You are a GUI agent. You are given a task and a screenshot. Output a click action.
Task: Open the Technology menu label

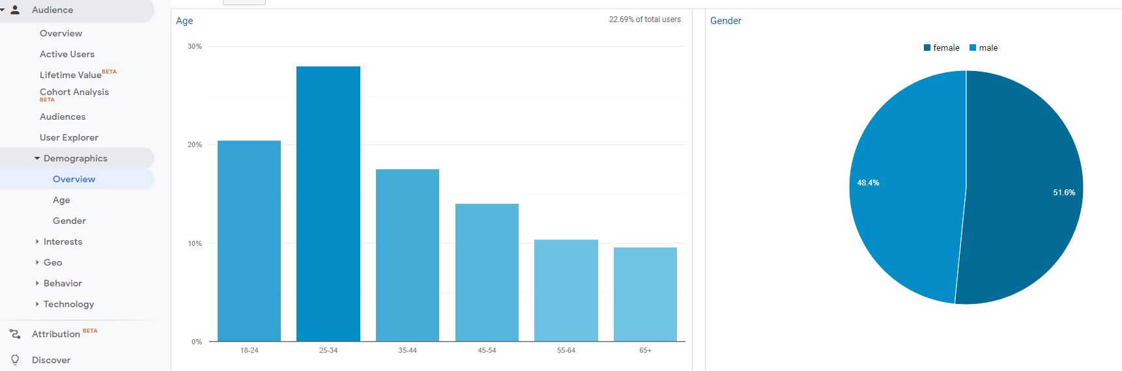tap(68, 304)
